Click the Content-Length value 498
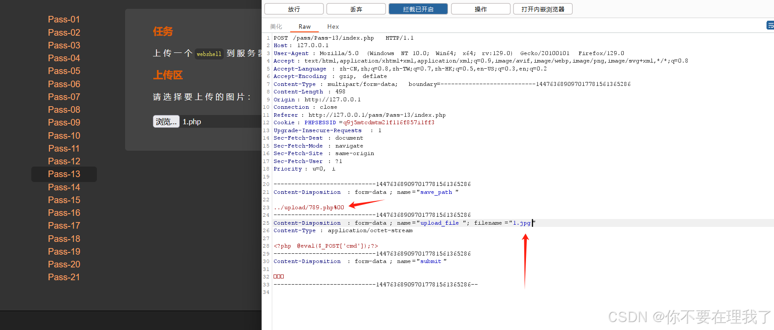The height and width of the screenshot is (330, 774). pos(340,92)
